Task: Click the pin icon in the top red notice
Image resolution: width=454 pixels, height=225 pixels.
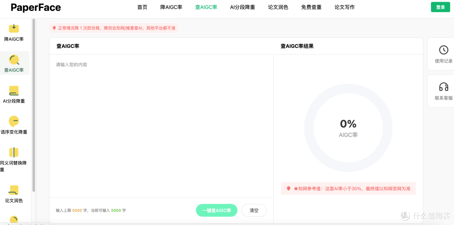Action: coord(54,28)
